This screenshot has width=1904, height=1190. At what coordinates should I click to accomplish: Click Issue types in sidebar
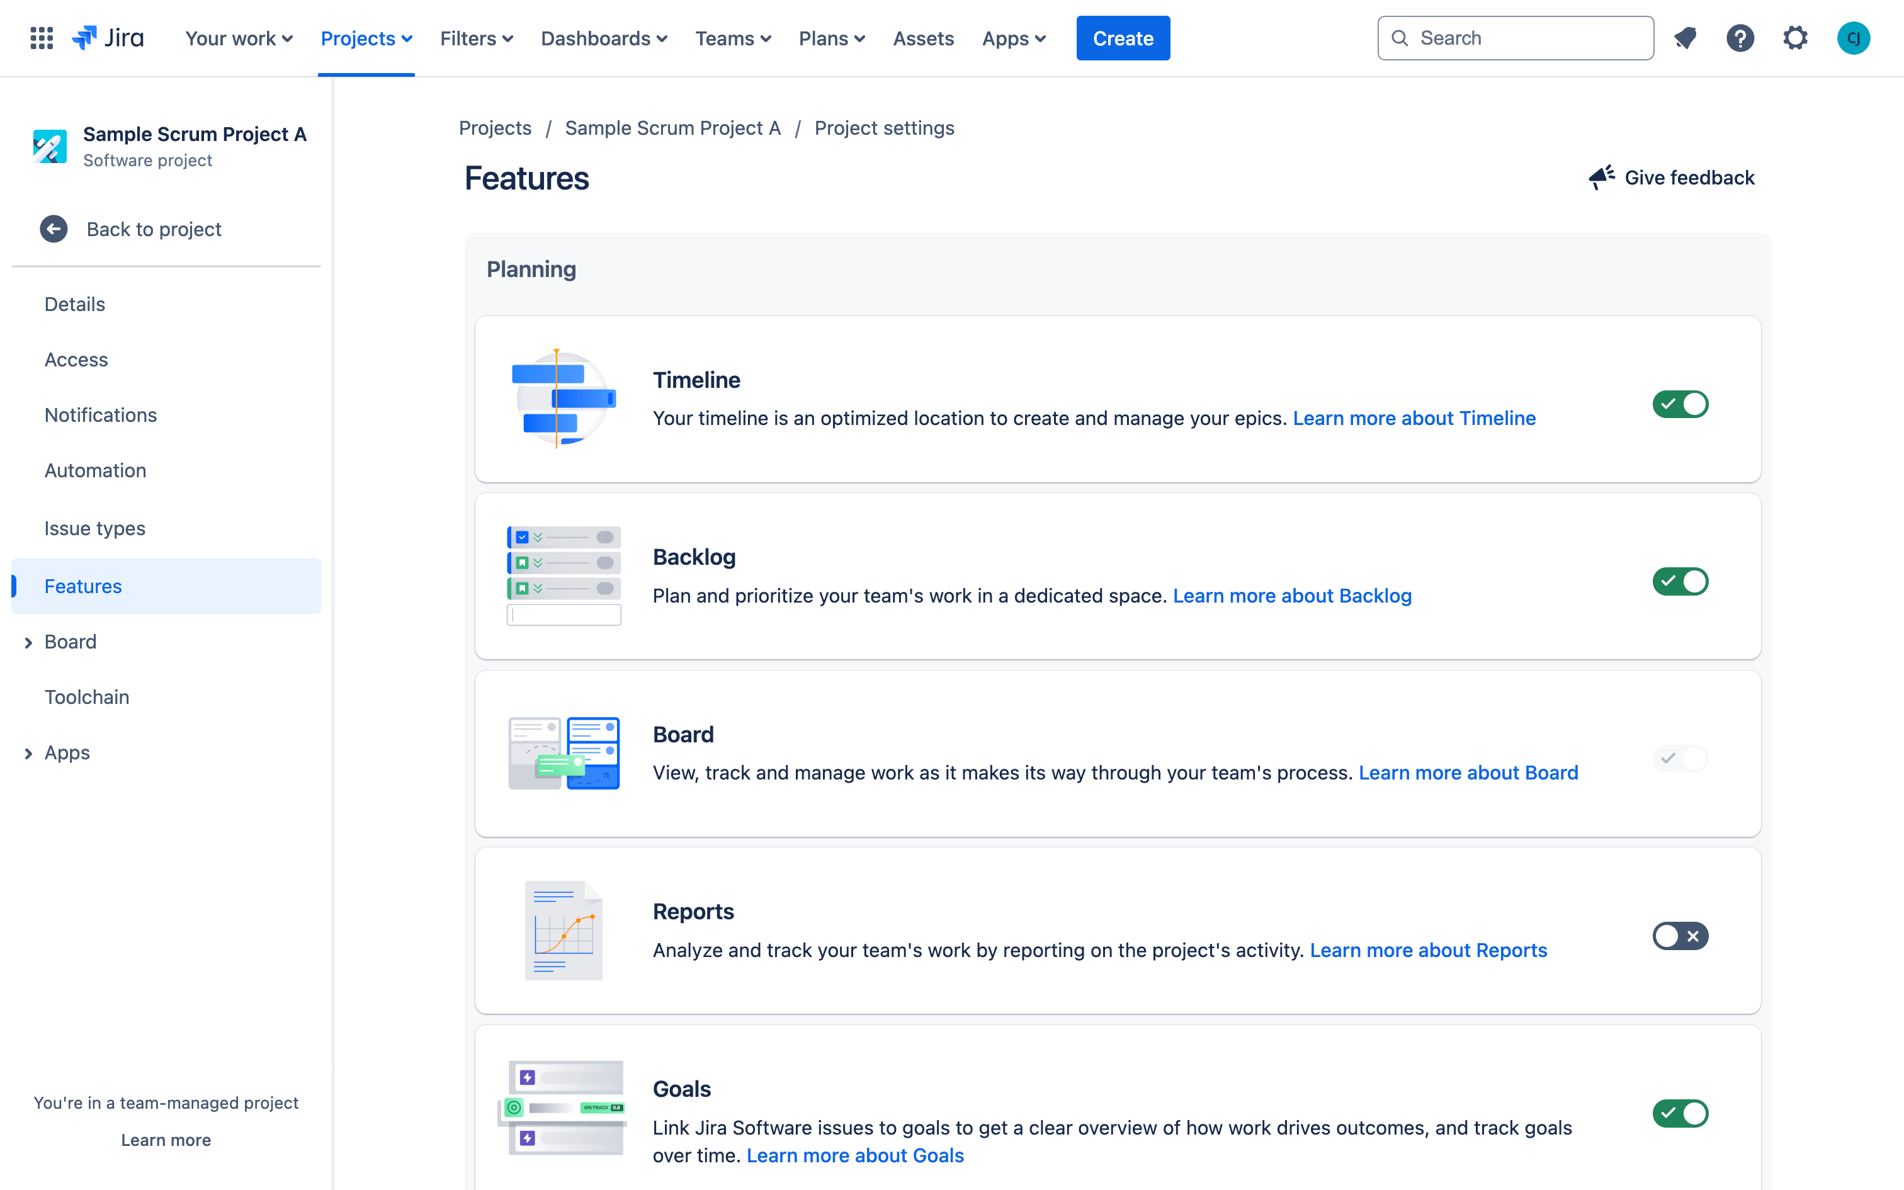[96, 525]
